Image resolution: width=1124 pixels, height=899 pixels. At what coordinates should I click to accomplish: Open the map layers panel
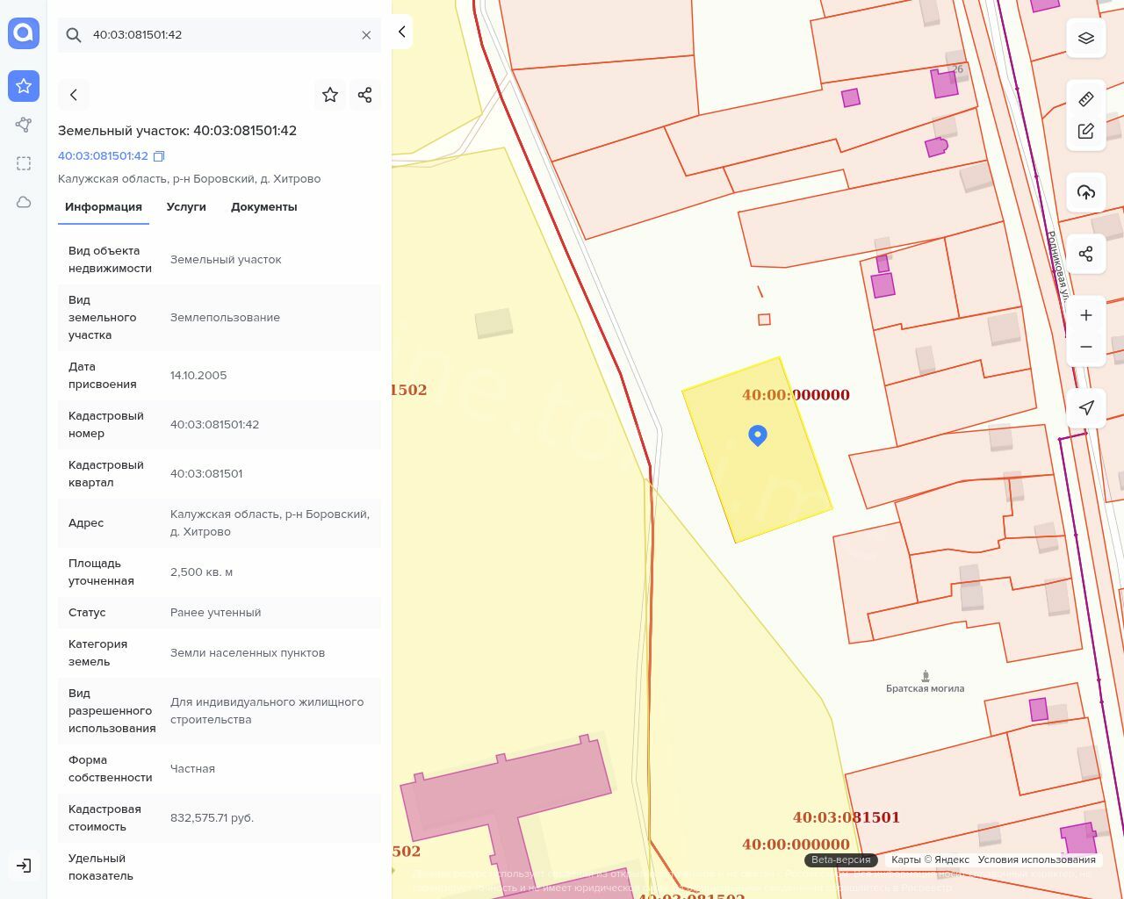[1086, 38]
